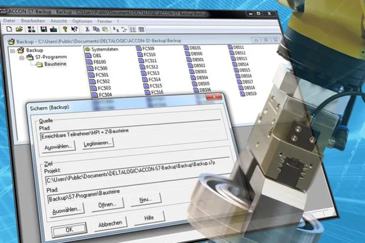
Task: Select the DB101 block
Action: coord(193,48)
